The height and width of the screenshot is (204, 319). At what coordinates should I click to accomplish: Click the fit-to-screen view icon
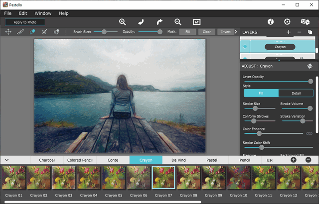click(x=196, y=22)
